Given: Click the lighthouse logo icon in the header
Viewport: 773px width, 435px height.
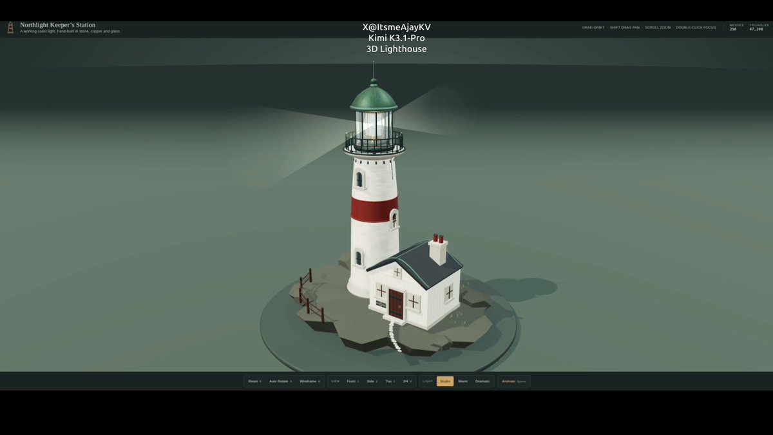Looking at the screenshot, I should (10, 28).
